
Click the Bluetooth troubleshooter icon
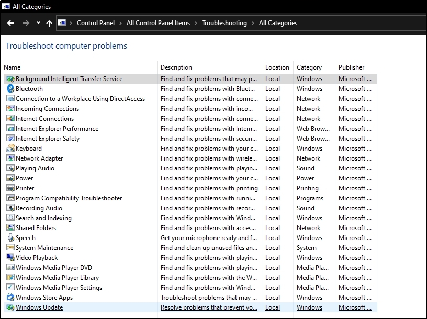(x=10, y=89)
